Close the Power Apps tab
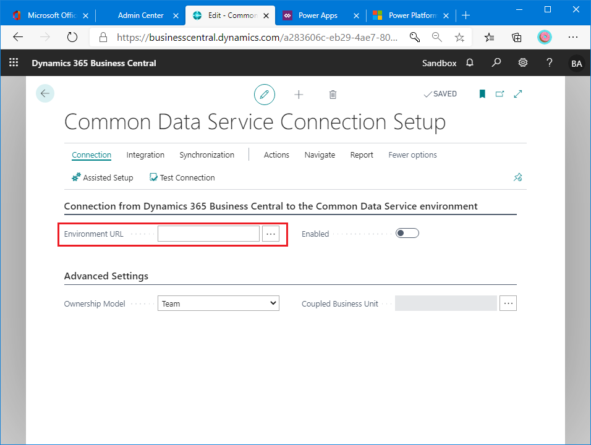591x445 pixels. click(x=356, y=16)
